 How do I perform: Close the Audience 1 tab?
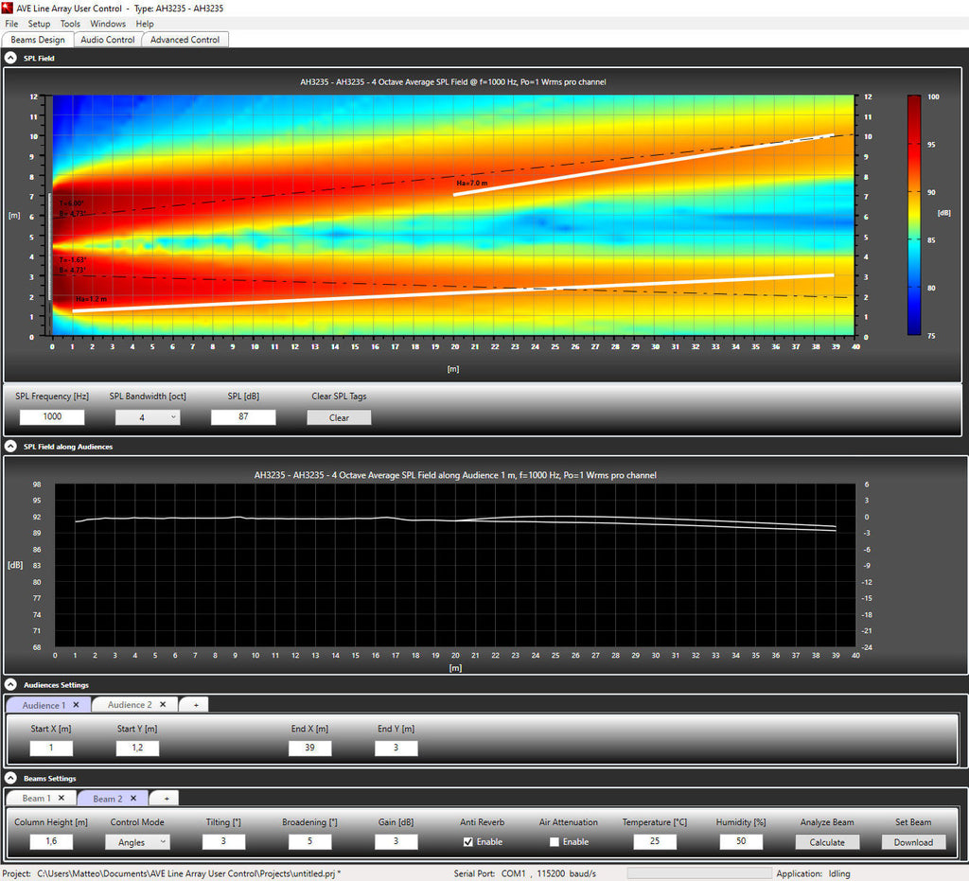click(x=76, y=705)
